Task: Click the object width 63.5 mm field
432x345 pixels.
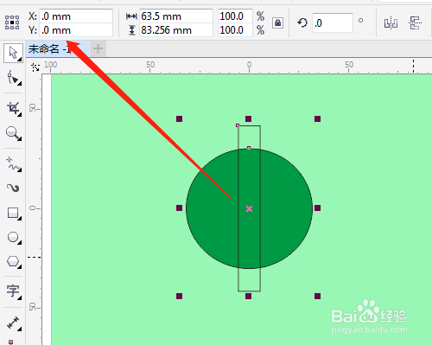Action: click(x=176, y=16)
